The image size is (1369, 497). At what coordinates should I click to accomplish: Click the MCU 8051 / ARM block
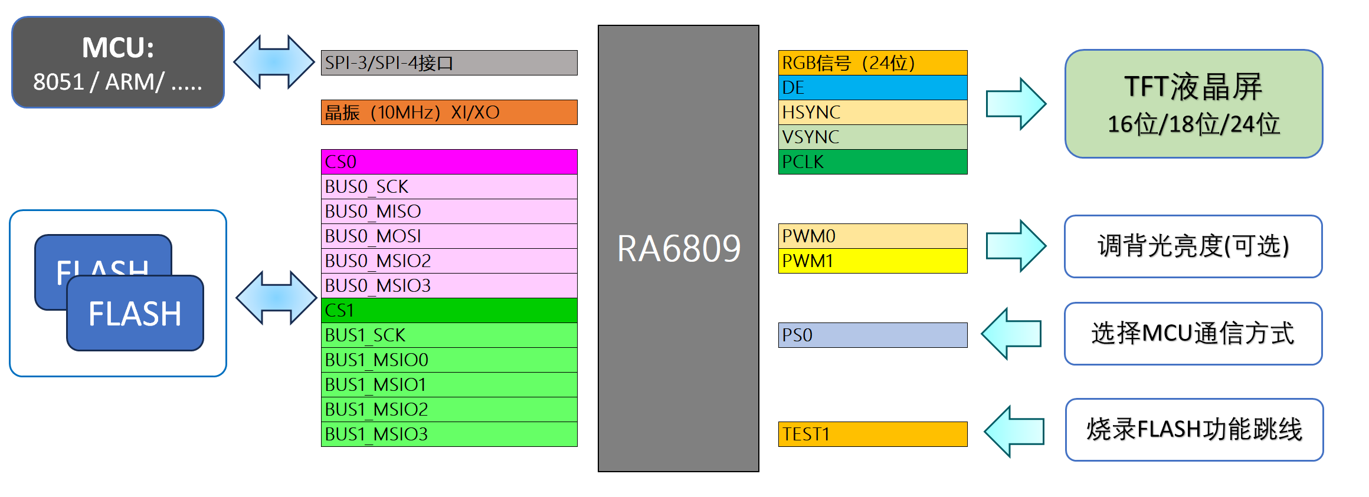click(118, 62)
